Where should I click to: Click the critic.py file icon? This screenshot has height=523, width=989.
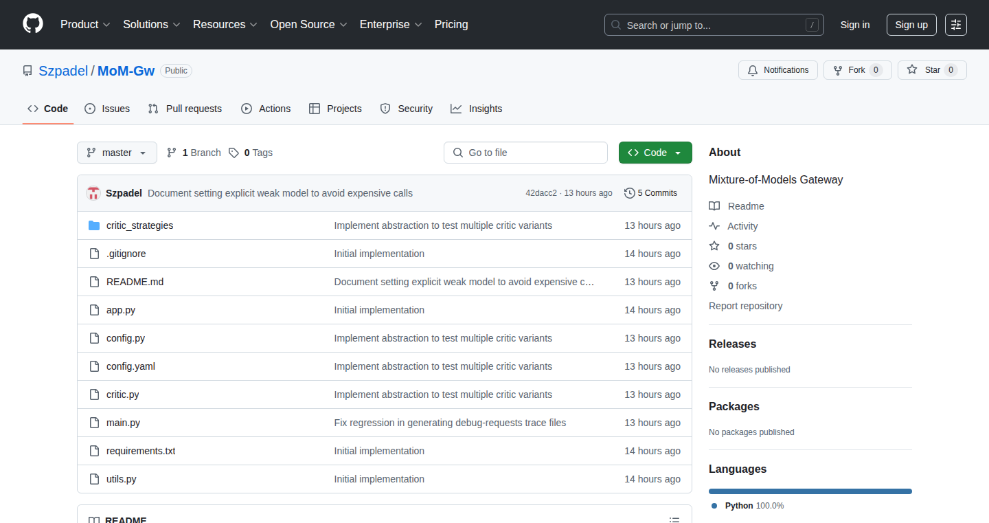coord(94,394)
